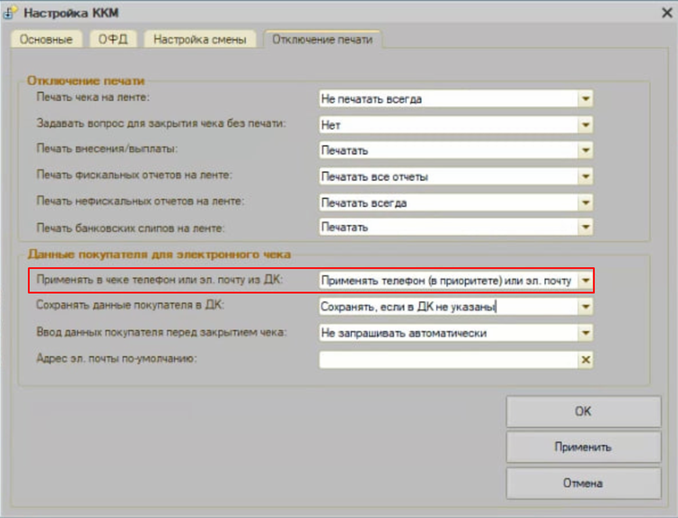This screenshot has width=678, height=518.
Task: Clear the Адрес эл. почты field with X icon
Action: [586, 360]
